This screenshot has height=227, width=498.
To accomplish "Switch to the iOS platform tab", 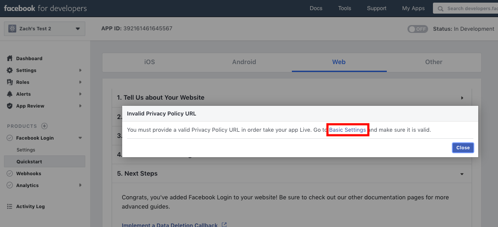I will tap(149, 62).
